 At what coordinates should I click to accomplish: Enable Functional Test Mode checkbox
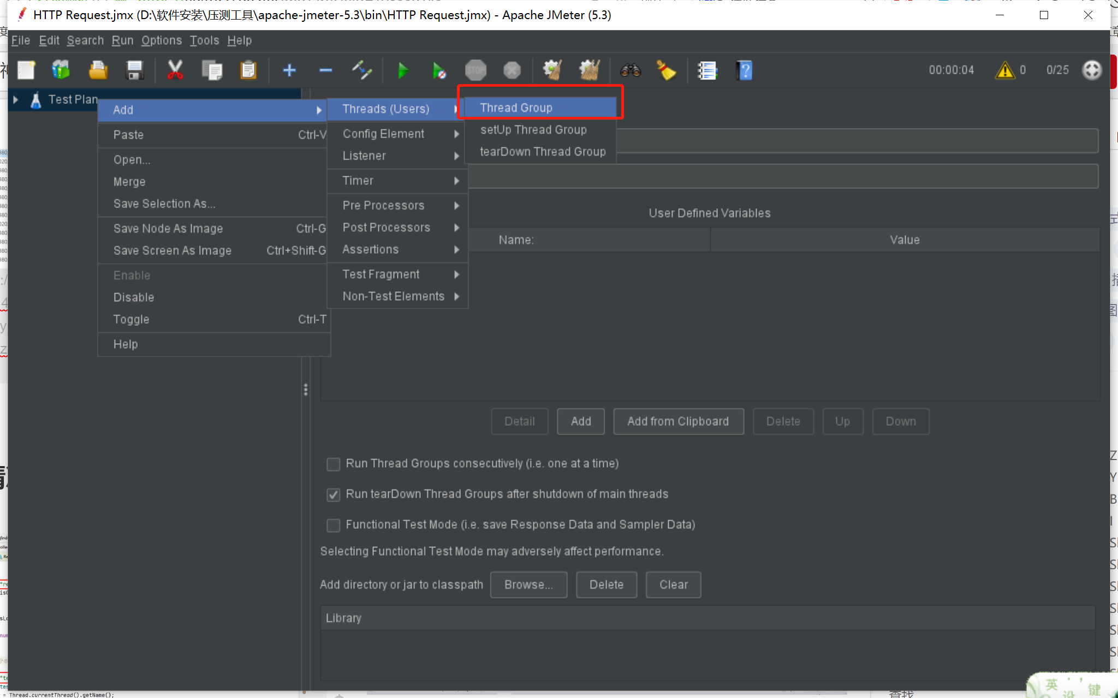pyautogui.click(x=333, y=525)
